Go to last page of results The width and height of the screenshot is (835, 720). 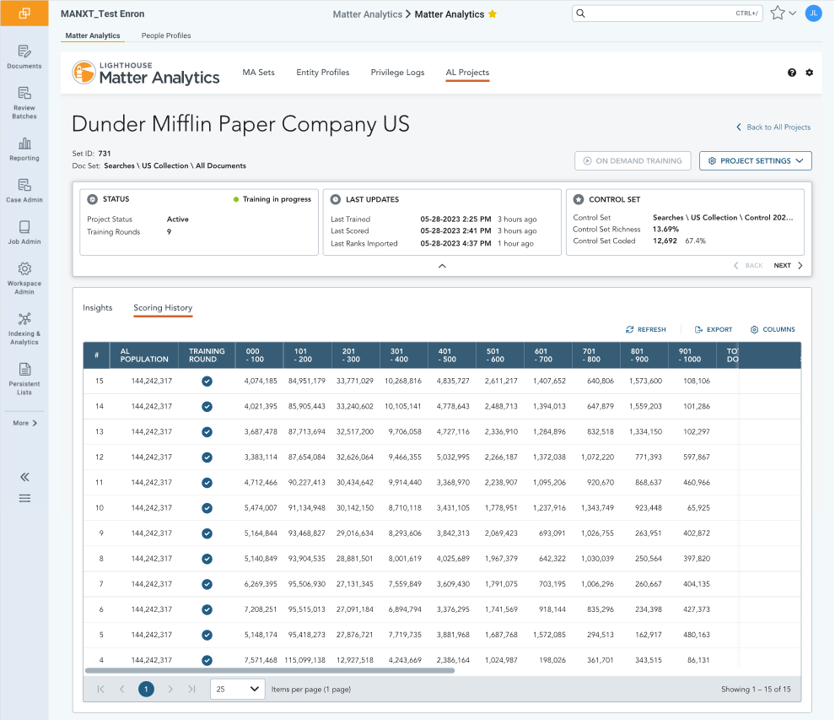click(191, 689)
